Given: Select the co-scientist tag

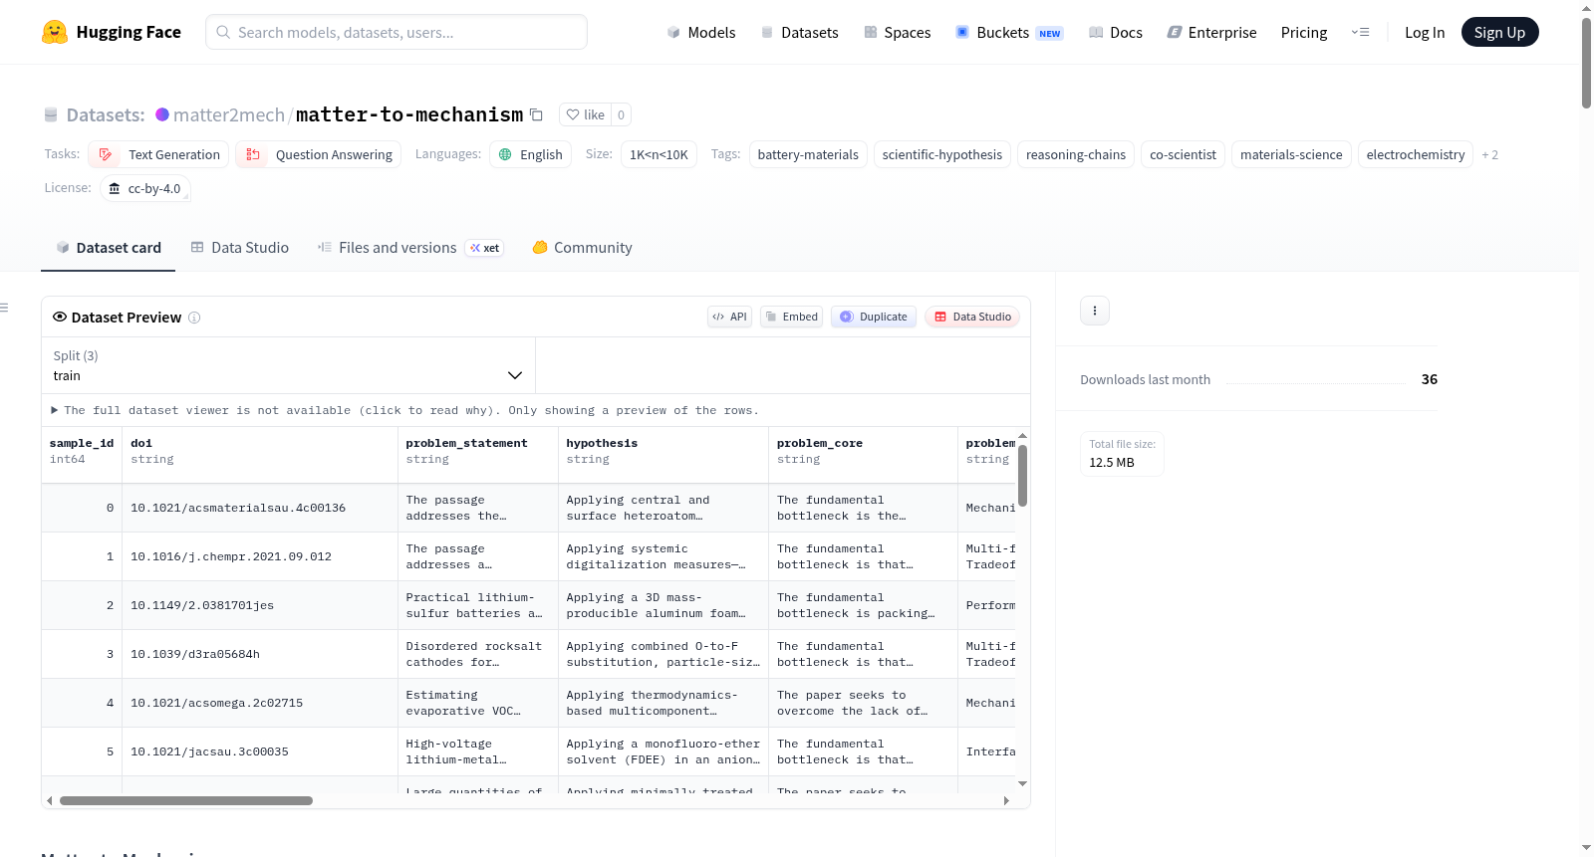Looking at the screenshot, I should pyautogui.click(x=1183, y=154).
